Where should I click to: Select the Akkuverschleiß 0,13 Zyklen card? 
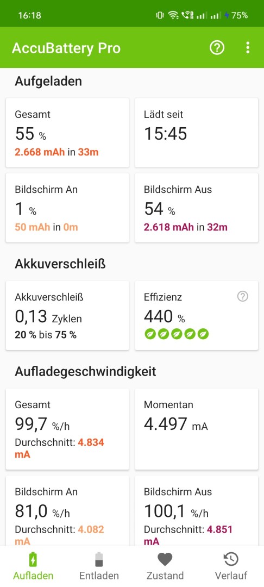pos(67,316)
